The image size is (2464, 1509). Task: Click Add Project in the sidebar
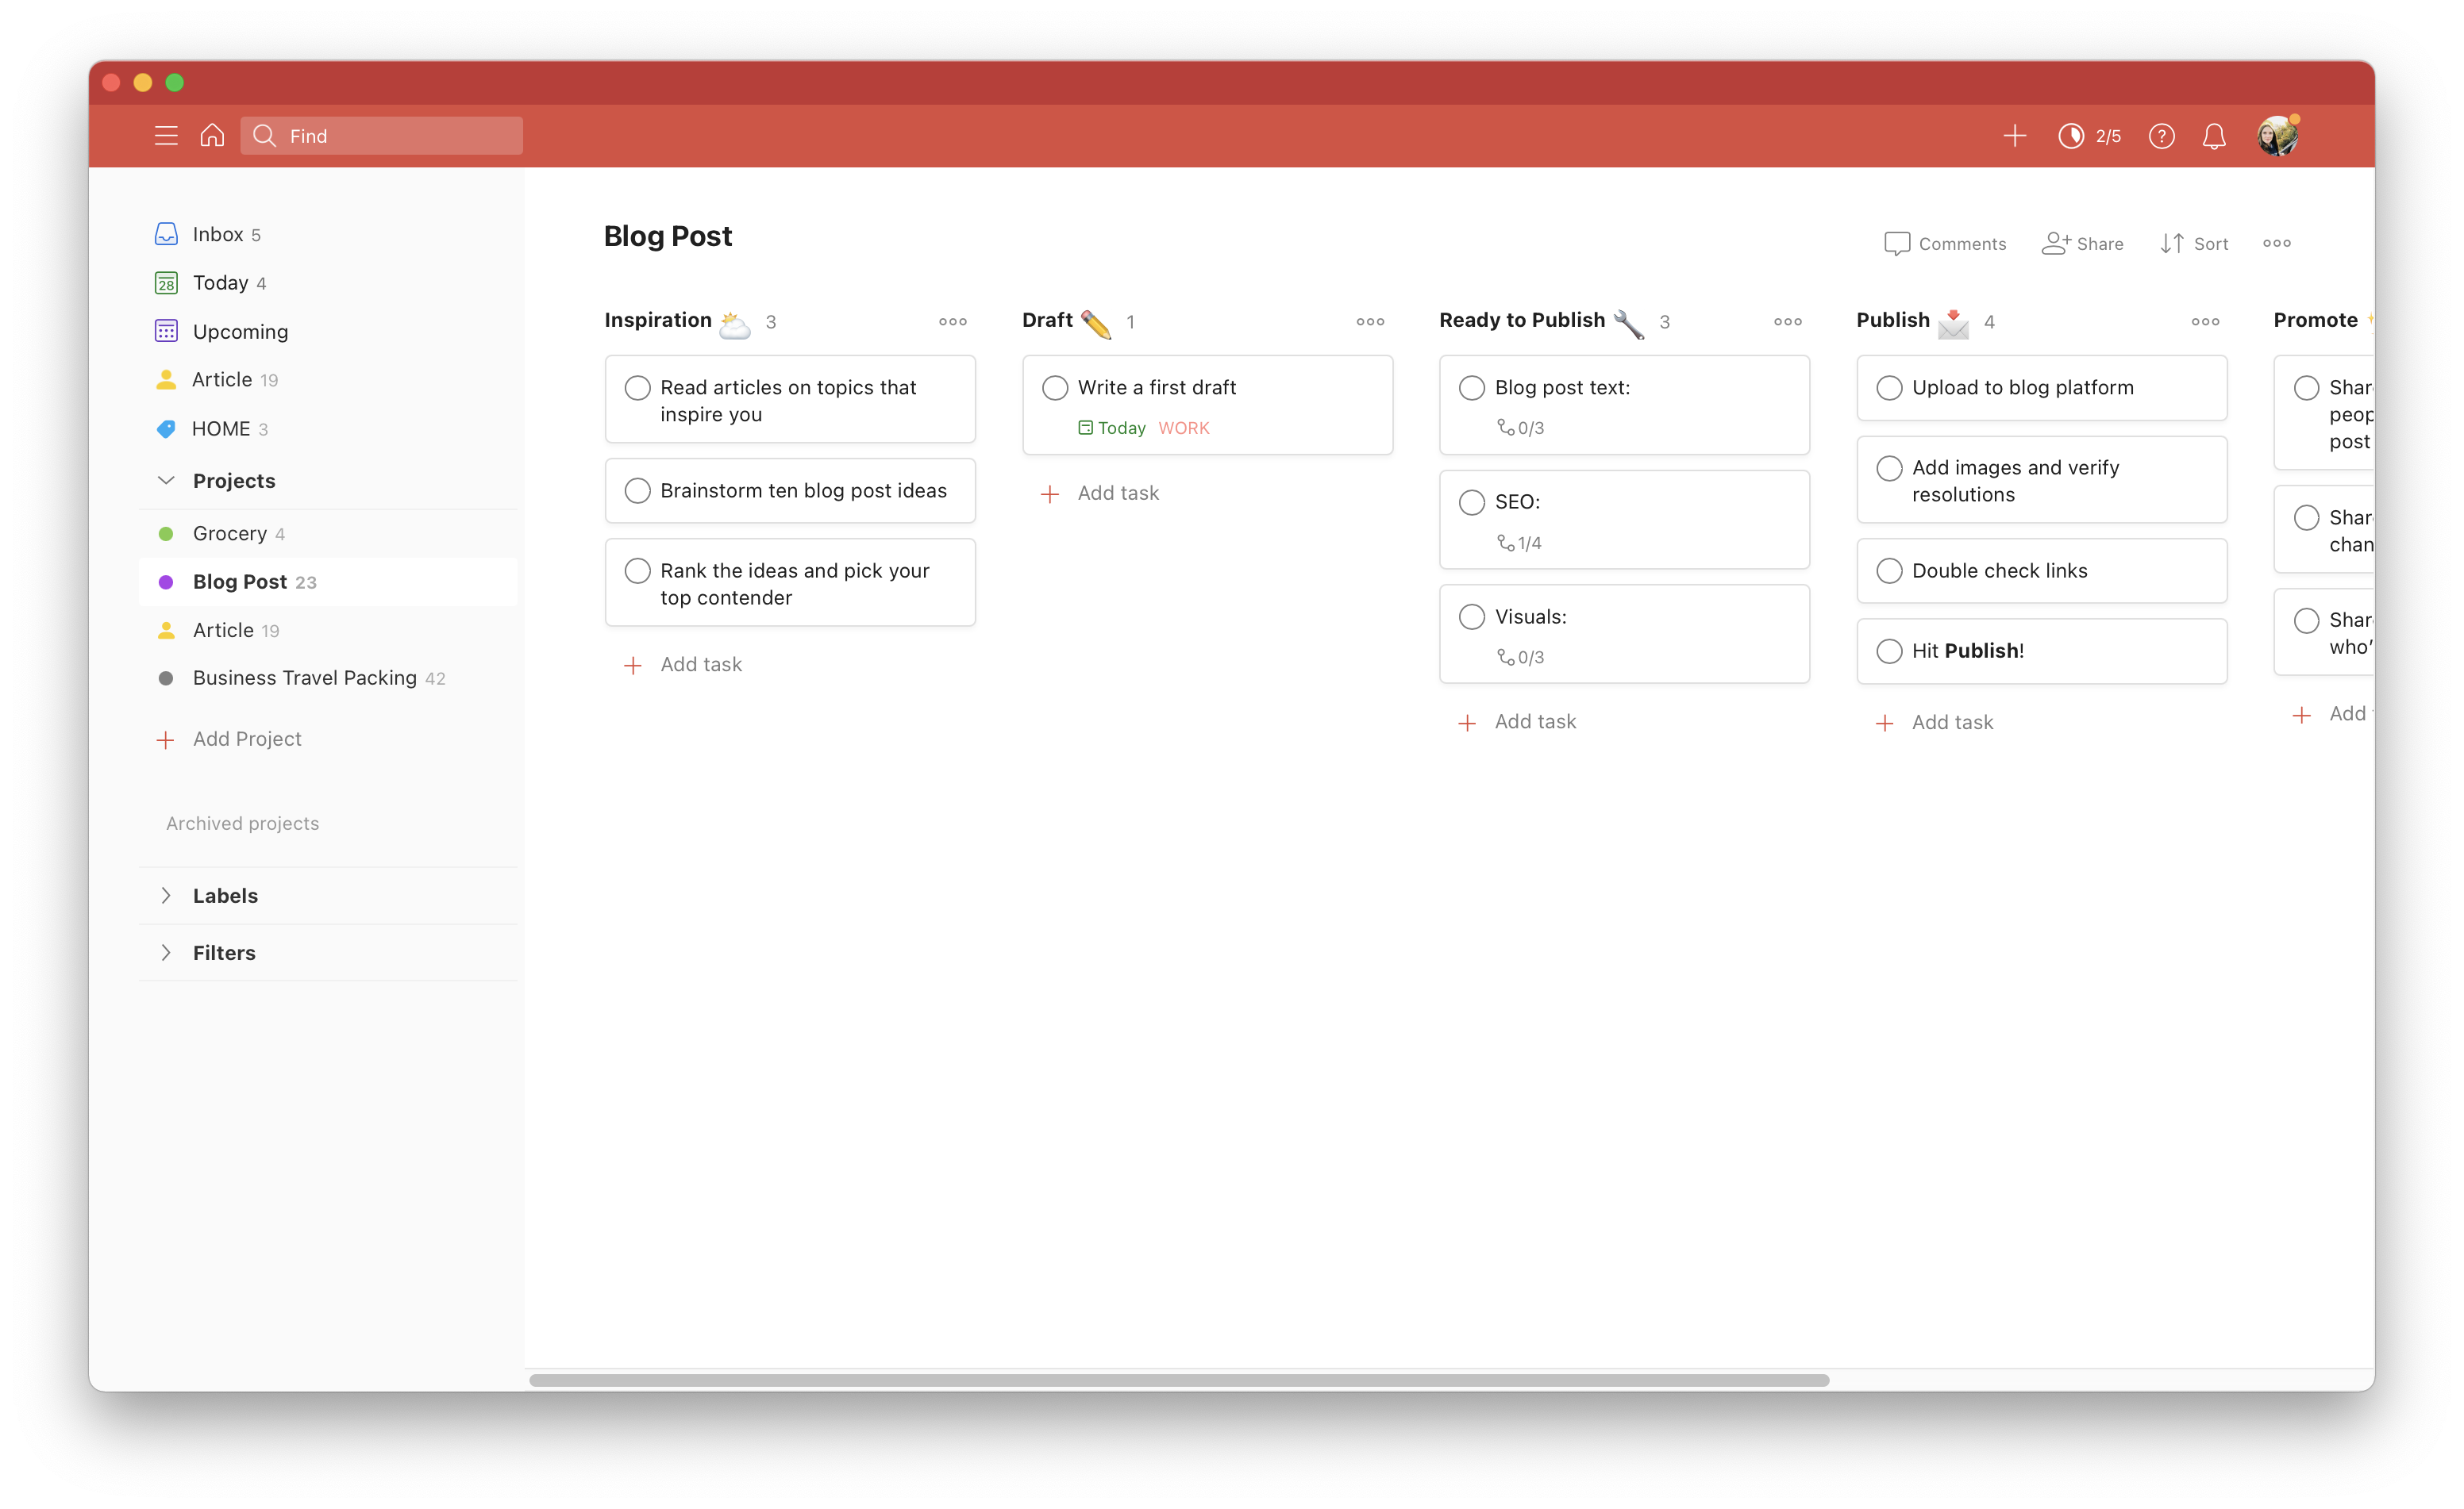pyautogui.click(x=246, y=739)
